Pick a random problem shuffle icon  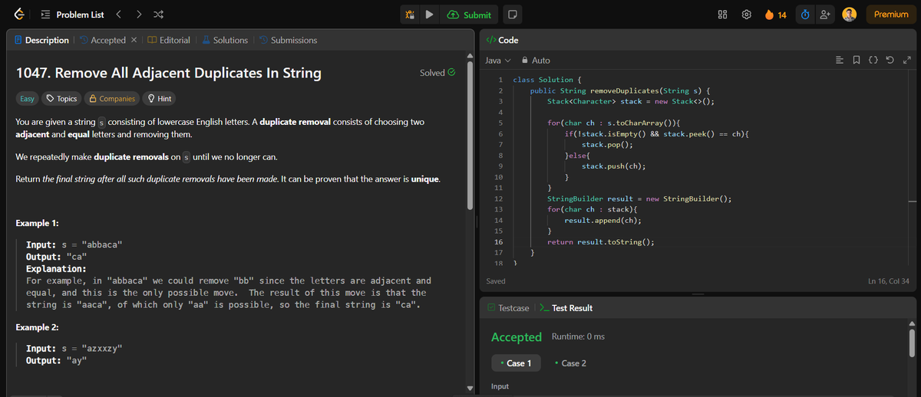point(158,15)
